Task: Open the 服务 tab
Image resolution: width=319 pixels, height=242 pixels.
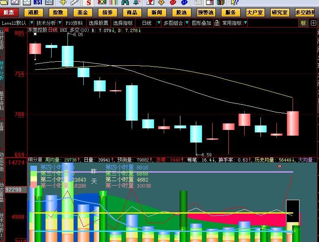Action: [230, 13]
